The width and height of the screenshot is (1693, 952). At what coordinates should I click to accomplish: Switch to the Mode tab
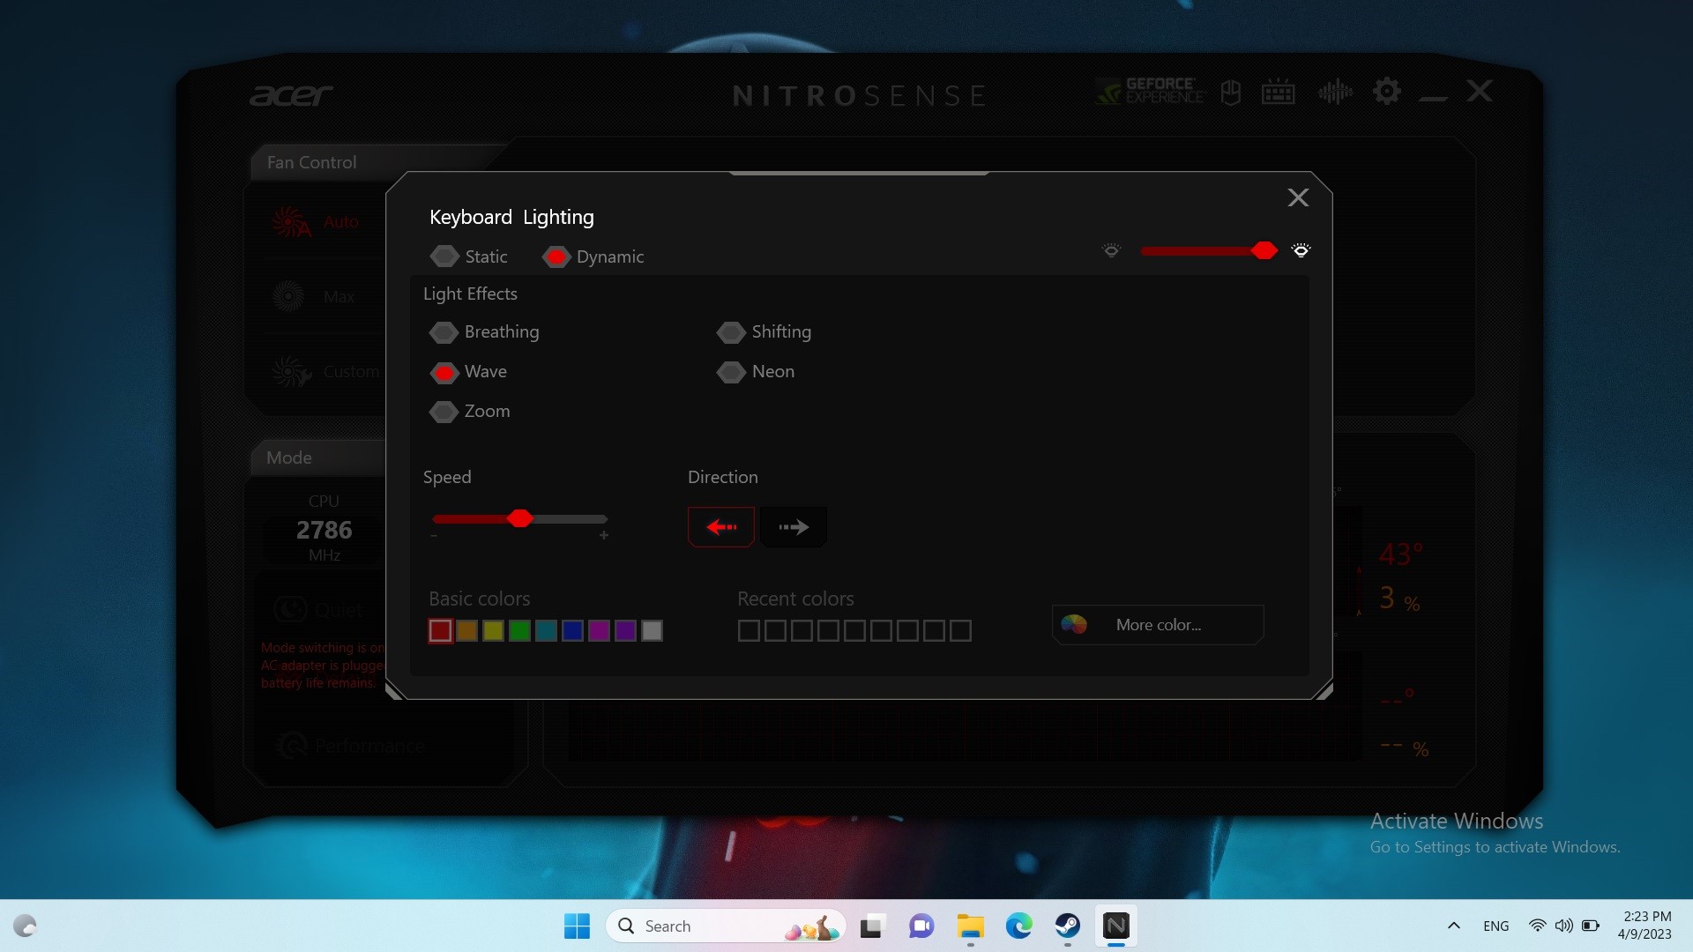pos(289,458)
